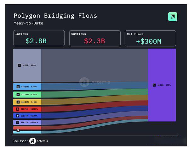Click the green 1.361% source bar
The width and height of the screenshot is (189, 147).
click(x=27, y=94)
